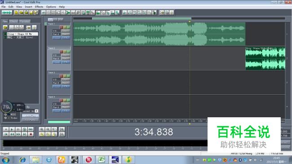292x164 pixels.
Task: Pause playback in transport controls
Action: [x=18, y=129]
